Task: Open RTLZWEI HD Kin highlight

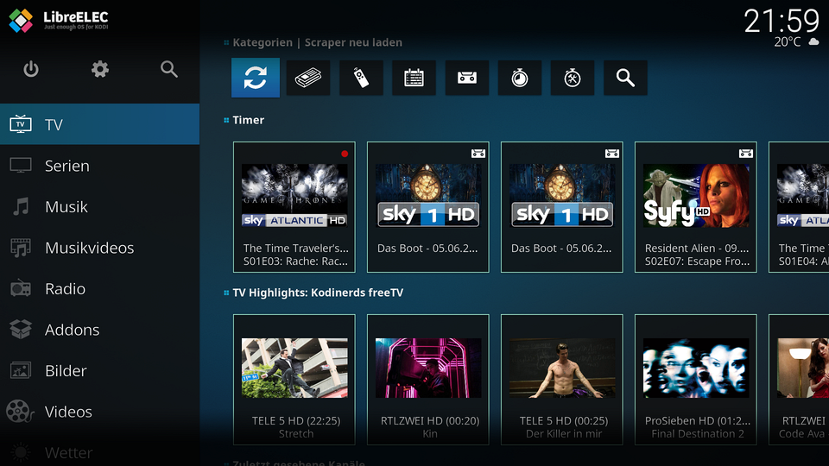Action: coord(428,380)
